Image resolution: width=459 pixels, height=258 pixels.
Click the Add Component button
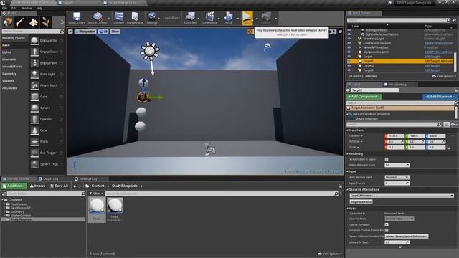(x=364, y=97)
